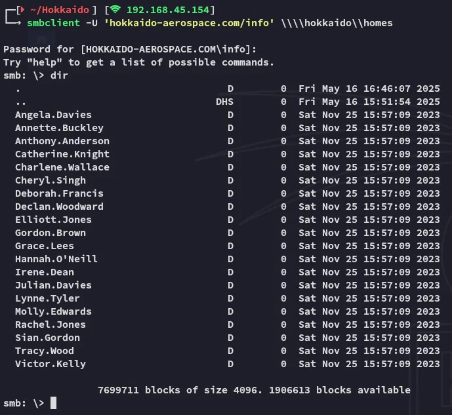The height and width of the screenshot is (415, 452).
Task: Select the Victor.Kelly directory entry
Action: tap(51, 364)
